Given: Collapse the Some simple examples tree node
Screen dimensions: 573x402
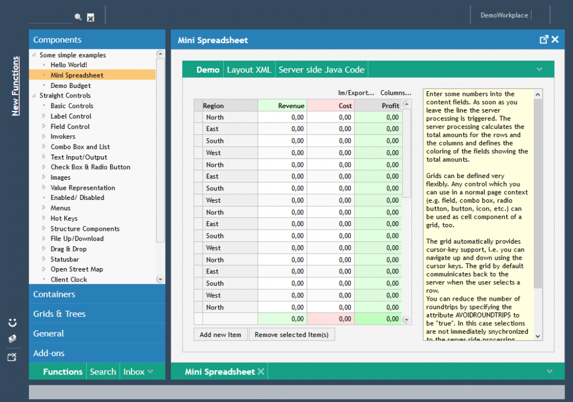Looking at the screenshot, I should [x=32, y=55].
